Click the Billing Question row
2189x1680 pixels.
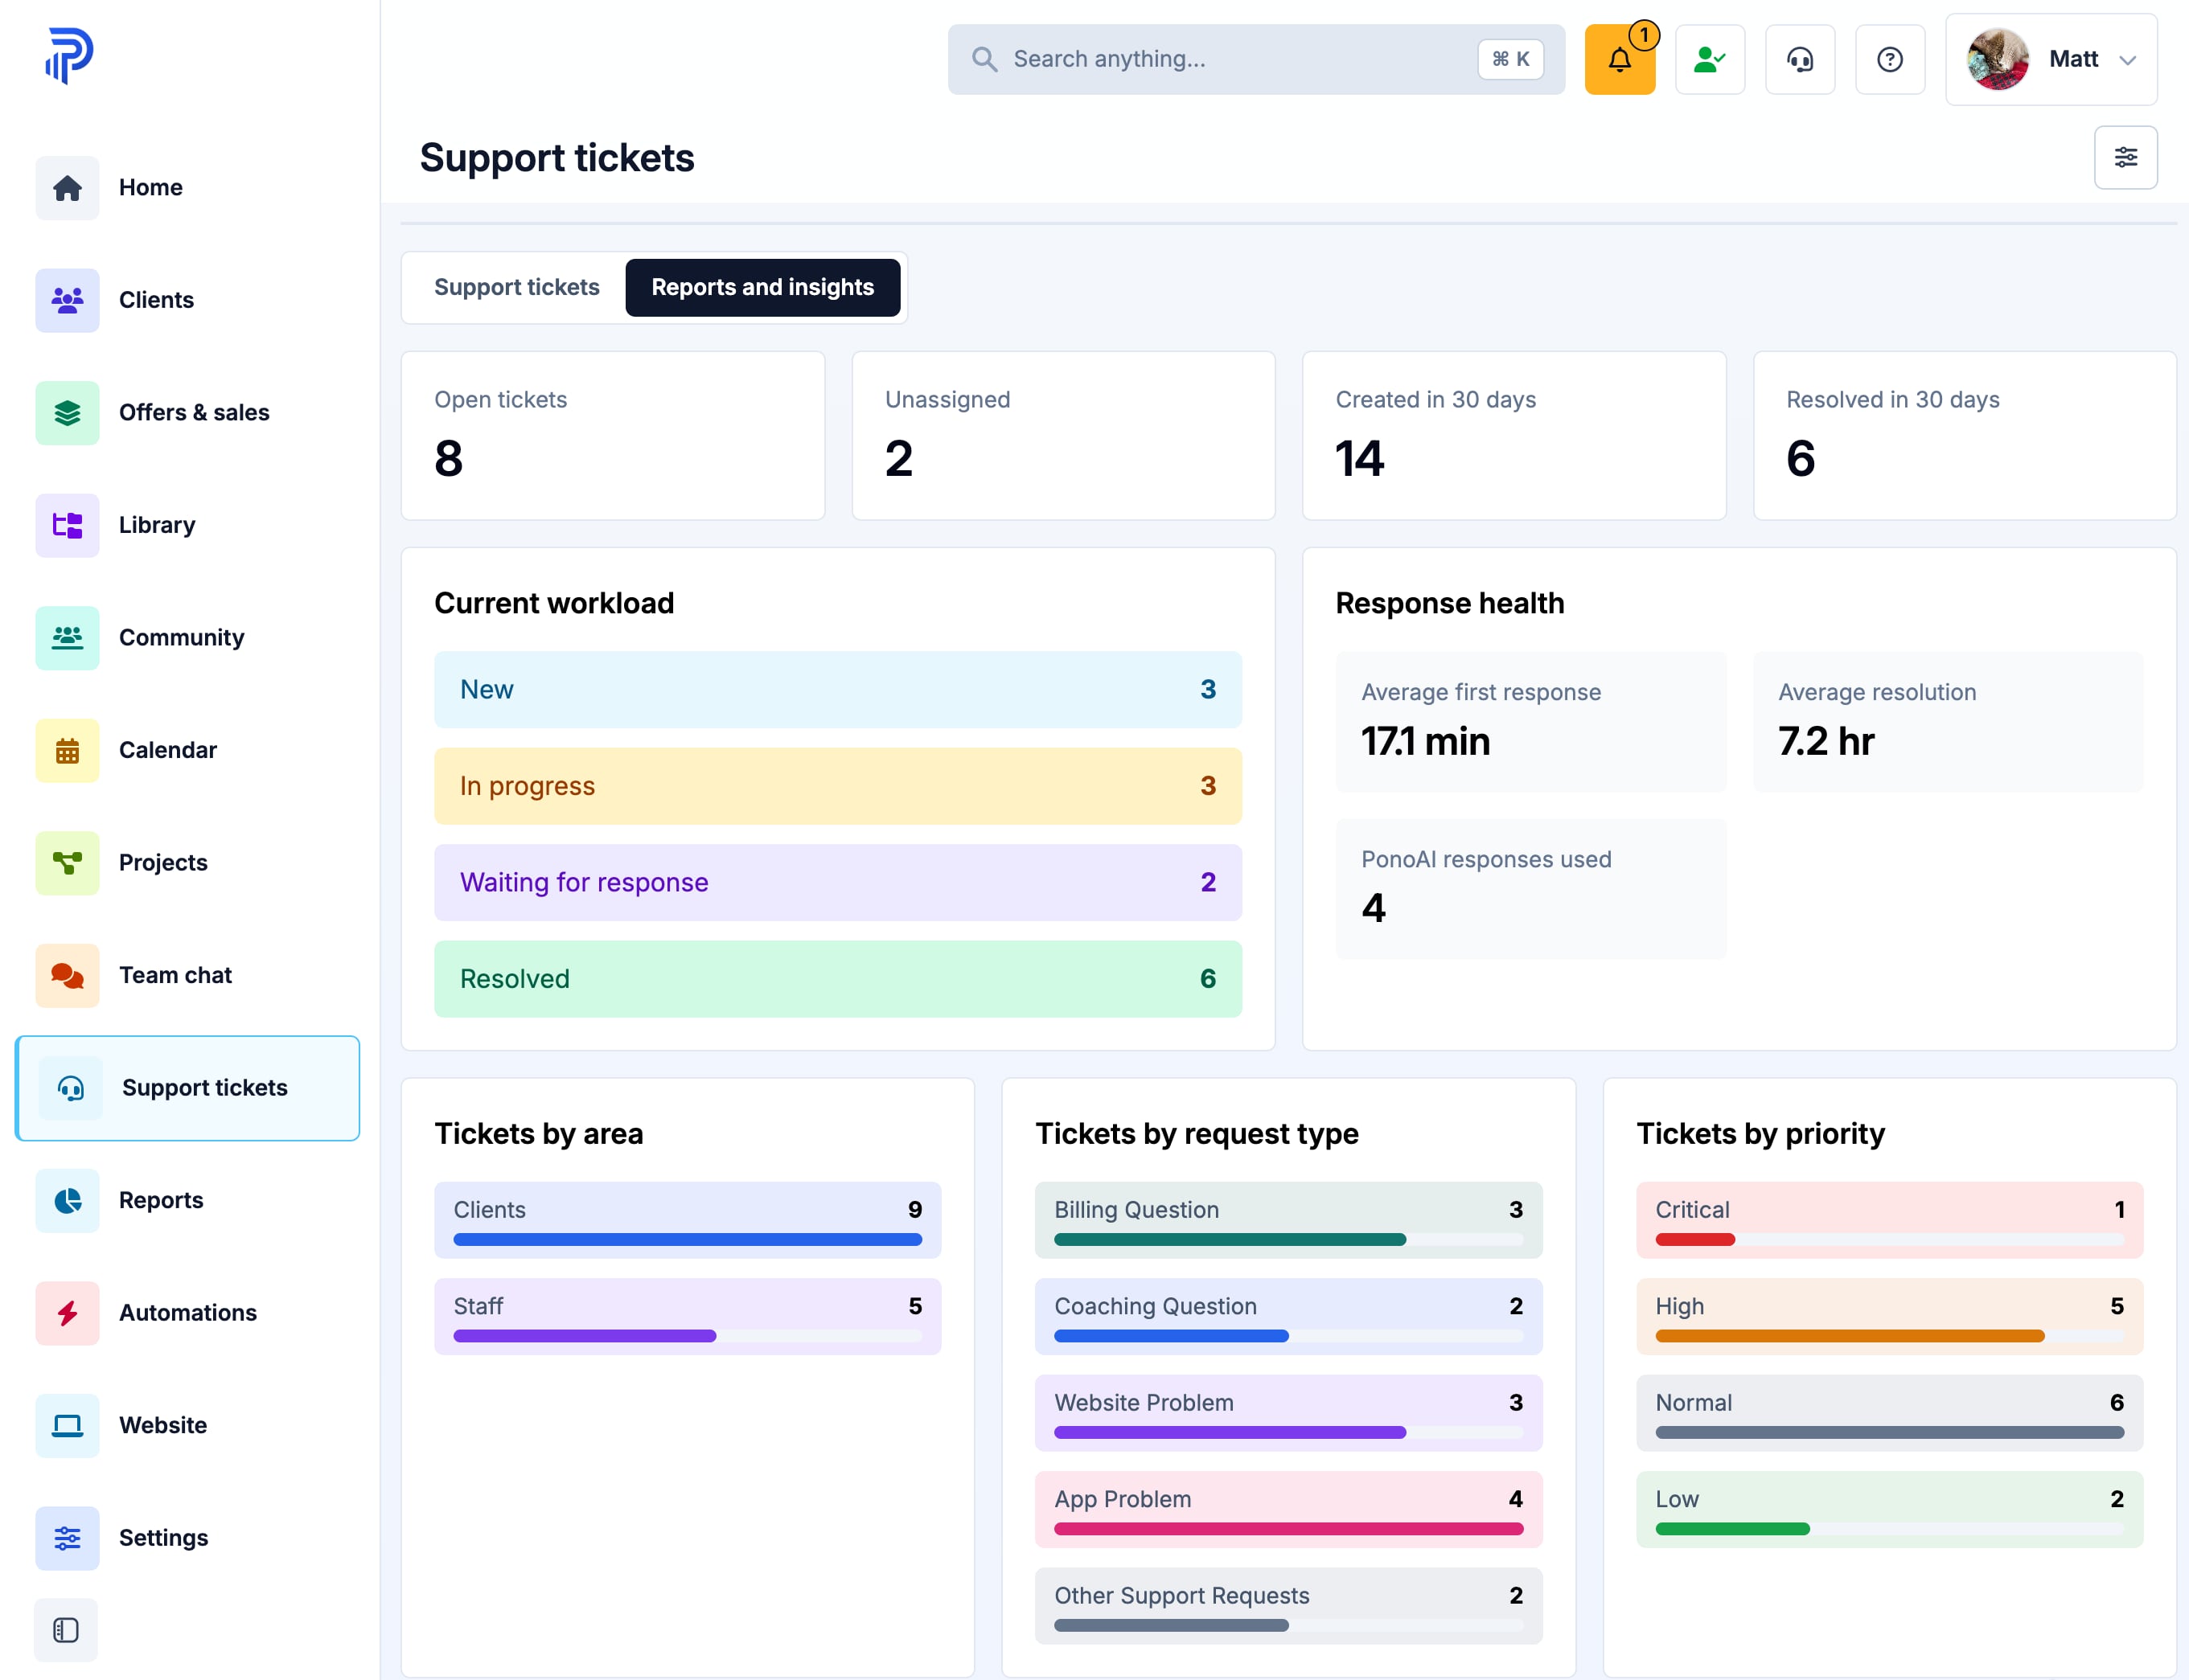tap(1288, 1219)
